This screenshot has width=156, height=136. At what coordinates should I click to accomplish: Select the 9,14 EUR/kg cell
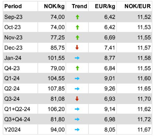(x=103, y=109)
